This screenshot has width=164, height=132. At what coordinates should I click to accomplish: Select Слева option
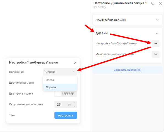(x=60, y=80)
